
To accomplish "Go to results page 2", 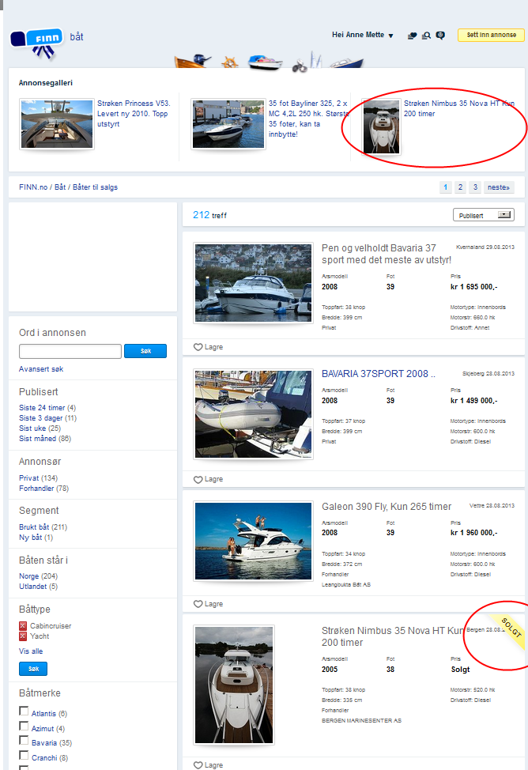I will [460, 187].
